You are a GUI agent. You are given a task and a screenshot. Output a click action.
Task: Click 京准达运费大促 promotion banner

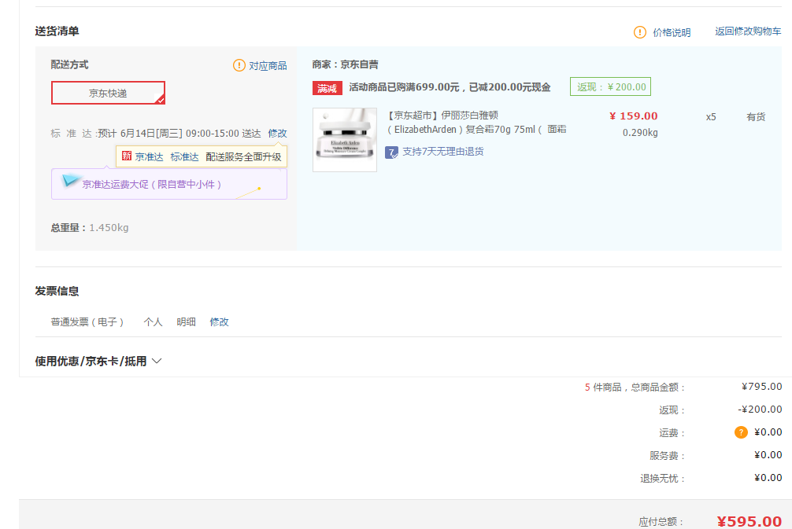169,184
